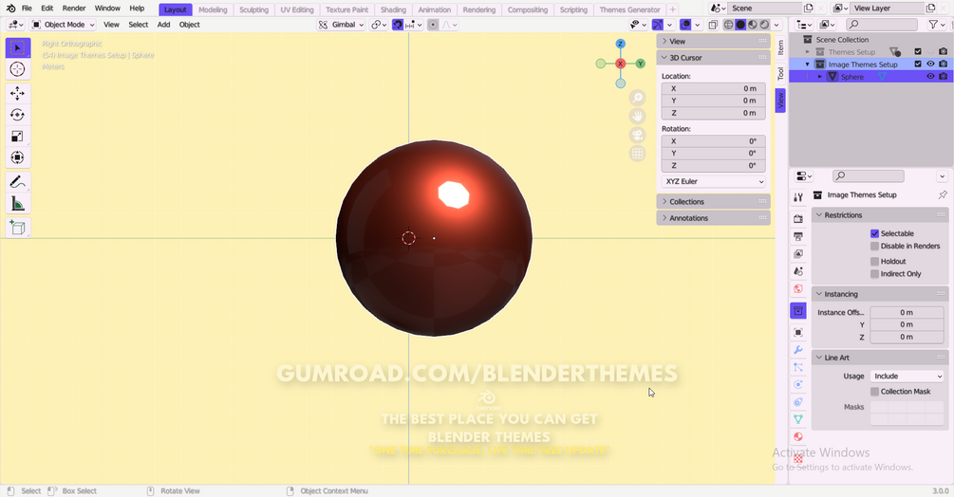Collapse the Instancing panel
Image resolution: width=954 pixels, height=497 pixels.
[x=880, y=294]
